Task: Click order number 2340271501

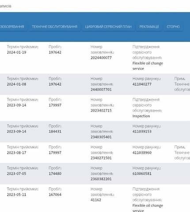Action: tap(101, 158)
